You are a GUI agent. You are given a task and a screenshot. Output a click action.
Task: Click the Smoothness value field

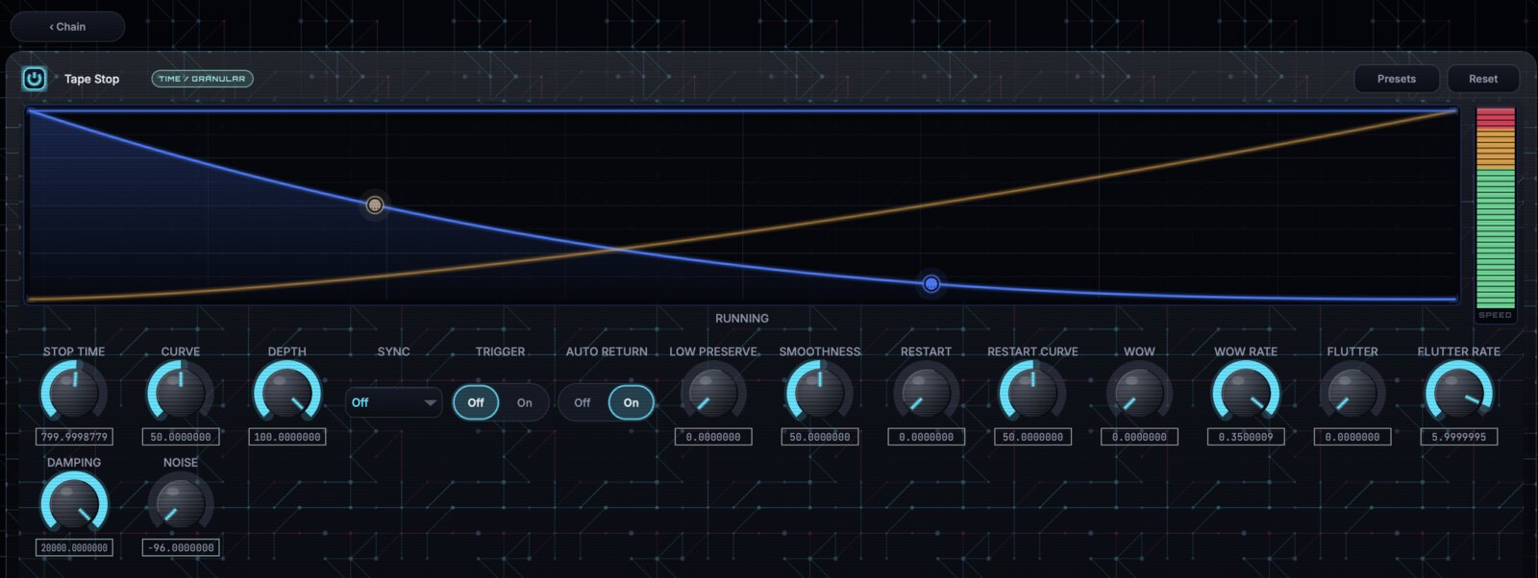coord(820,437)
